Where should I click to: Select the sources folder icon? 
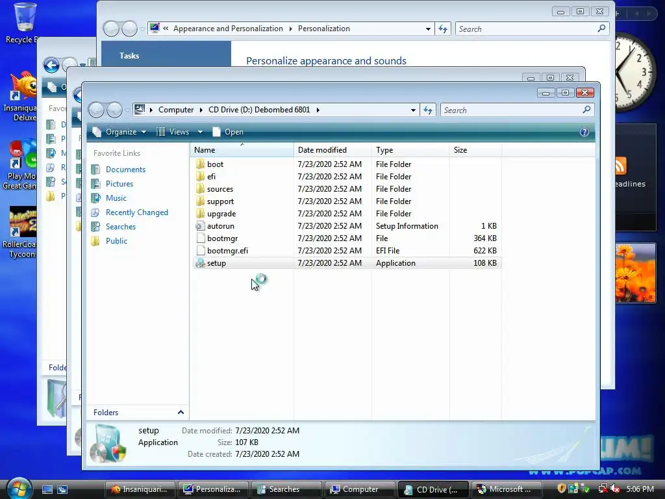200,189
